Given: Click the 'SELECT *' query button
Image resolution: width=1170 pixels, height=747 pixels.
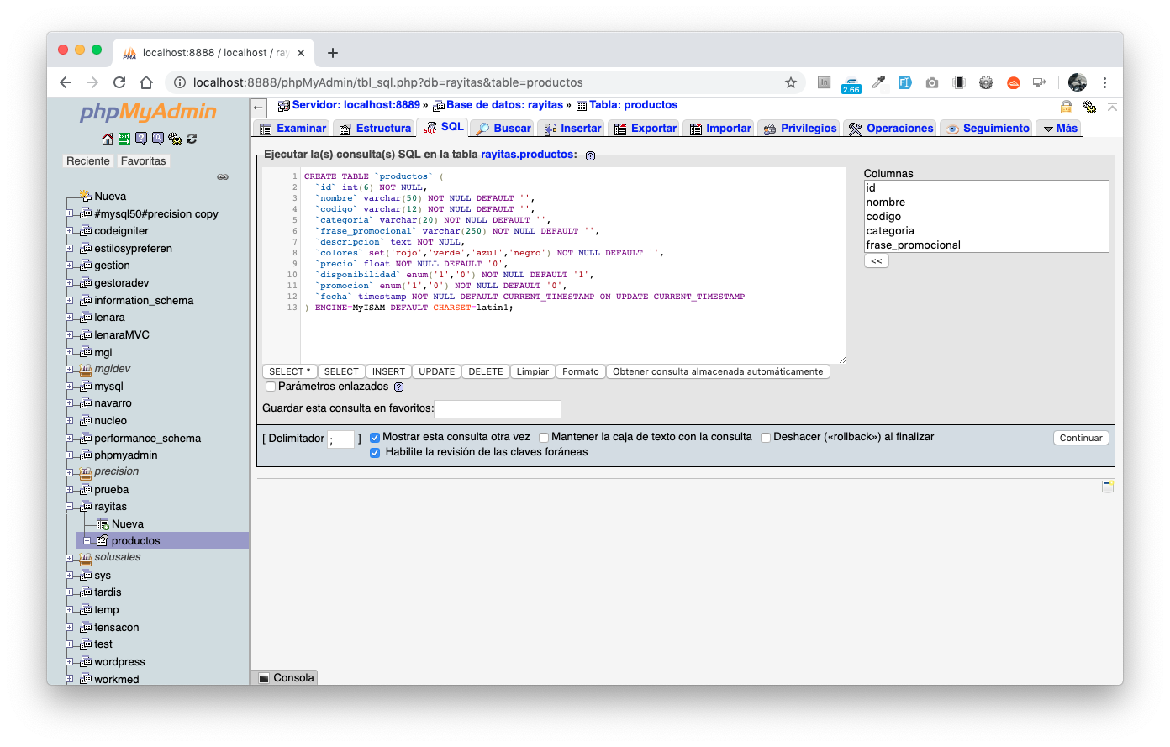Looking at the screenshot, I should click(x=290, y=372).
